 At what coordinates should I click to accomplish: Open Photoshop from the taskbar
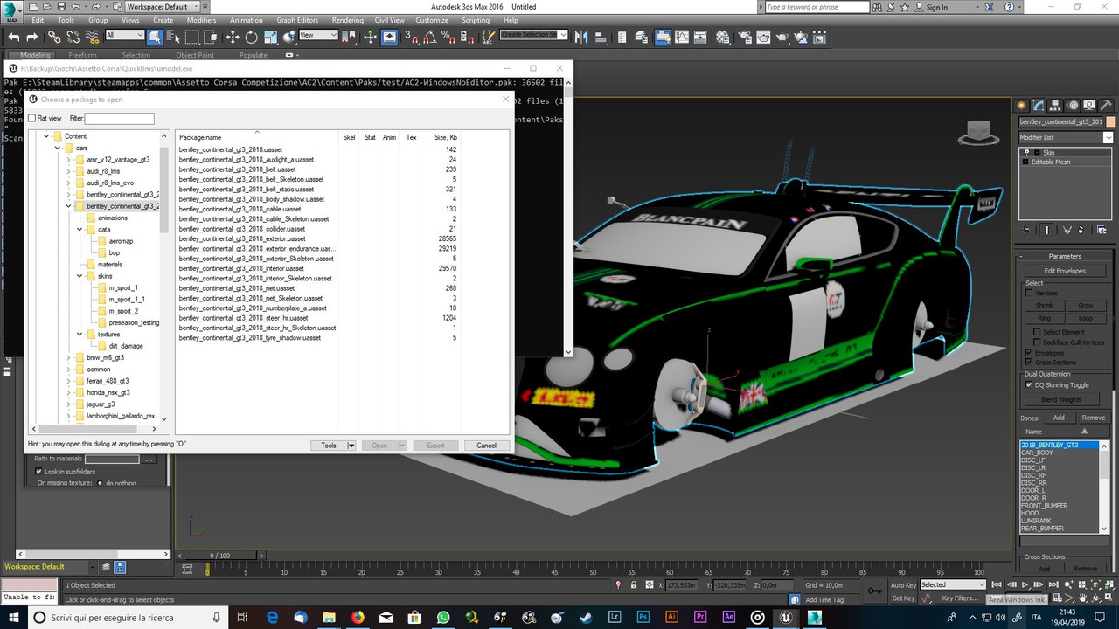[643, 617]
